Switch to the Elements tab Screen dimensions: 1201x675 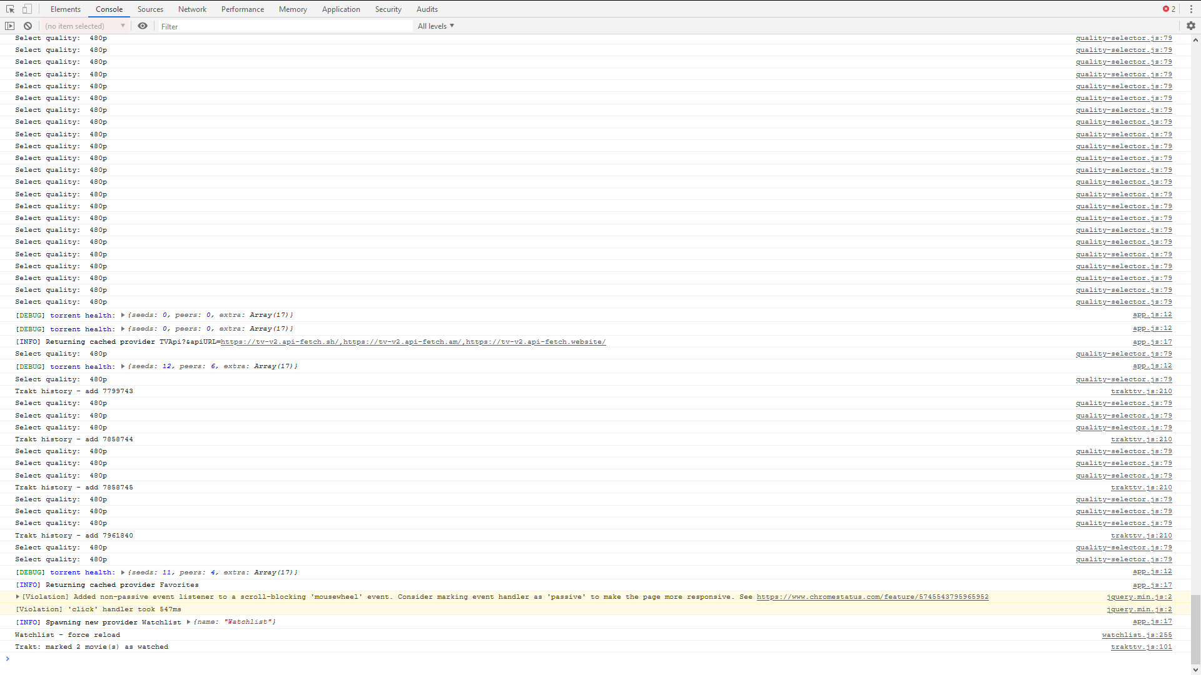tap(66, 9)
